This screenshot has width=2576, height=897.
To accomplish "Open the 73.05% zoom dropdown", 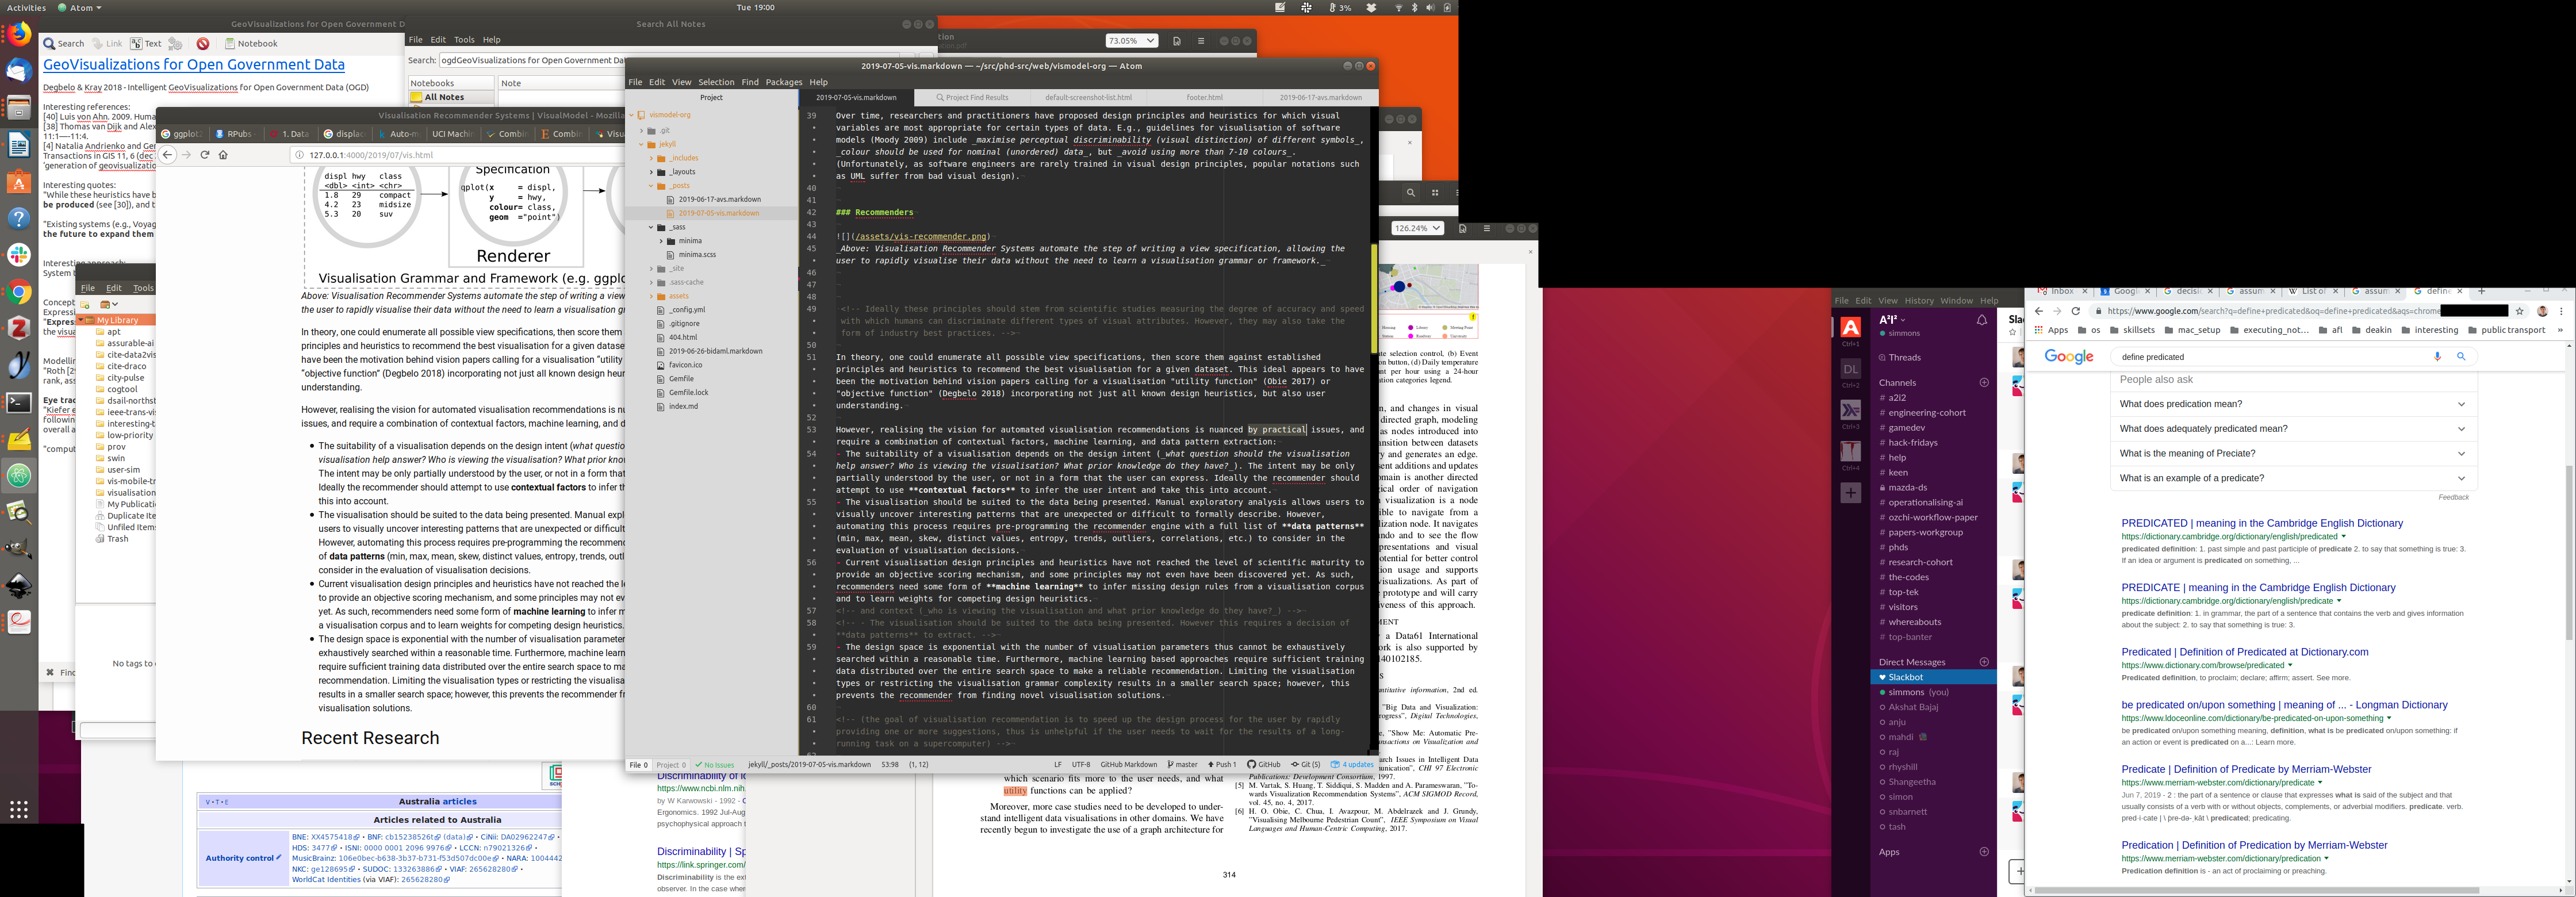I will [x=1131, y=41].
